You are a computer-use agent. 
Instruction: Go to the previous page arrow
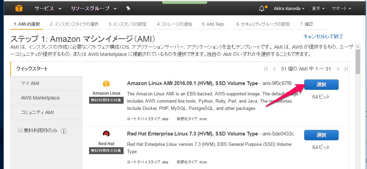pyautogui.click(x=274, y=69)
